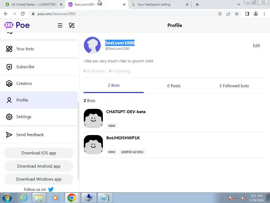Viewport: 270px width, 203px height.
Task: Open the Subscribe sidebar item
Action: (39, 67)
